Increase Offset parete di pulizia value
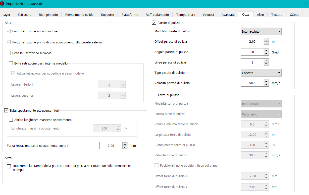Viewport: 309px width, 195px height. point(266,40)
